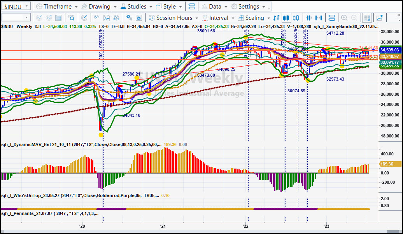Expand the Interval dropdown arrow
The image size is (403, 234).
coord(233,18)
